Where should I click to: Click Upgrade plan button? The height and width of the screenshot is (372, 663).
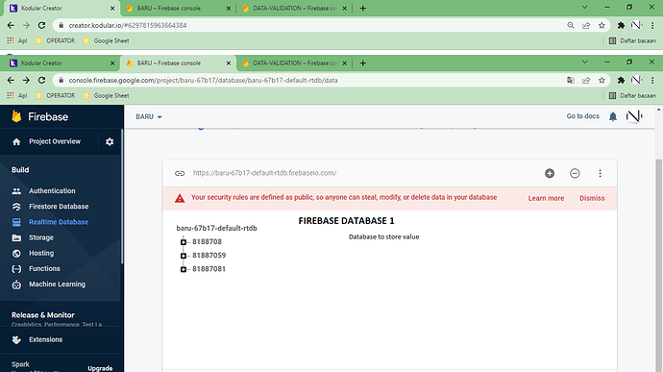pyautogui.click(x=100, y=368)
